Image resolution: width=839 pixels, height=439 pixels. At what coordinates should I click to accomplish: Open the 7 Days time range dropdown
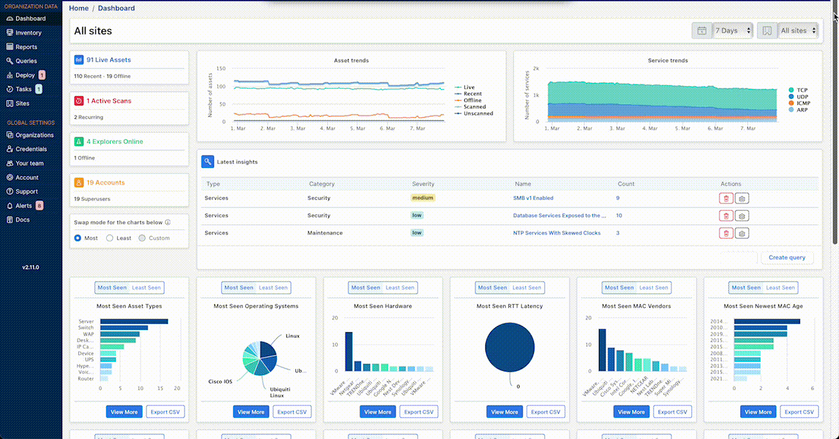tap(733, 30)
